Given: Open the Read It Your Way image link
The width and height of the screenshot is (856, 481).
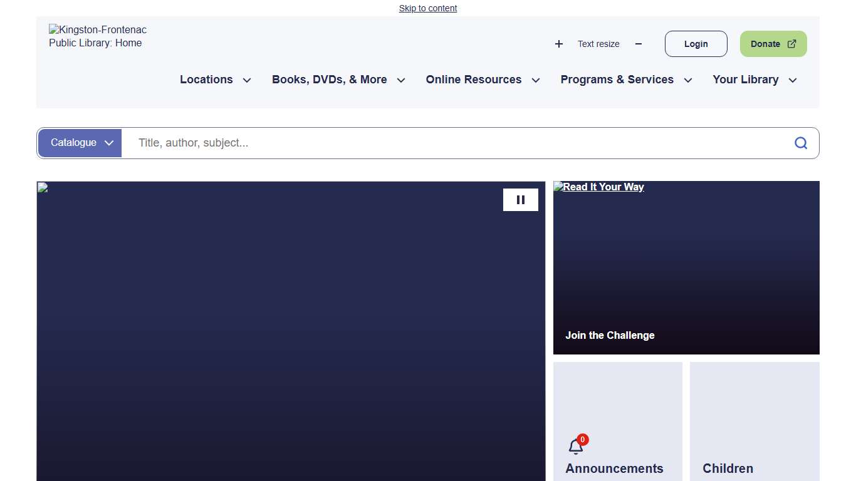Looking at the screenshot, I should [598, 187].
